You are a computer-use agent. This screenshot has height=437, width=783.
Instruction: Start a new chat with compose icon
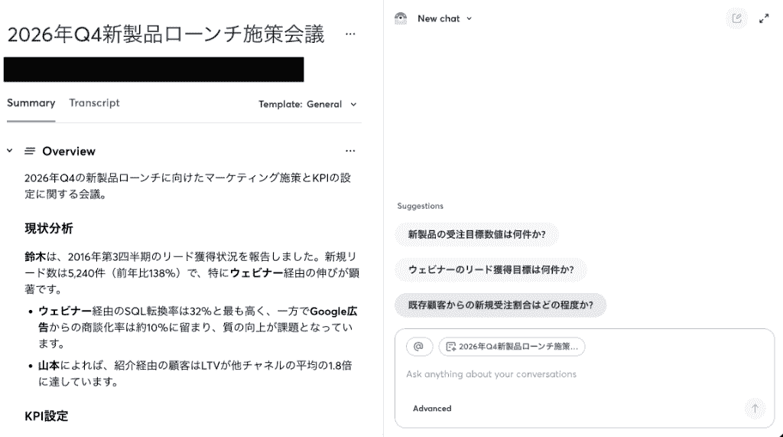[x=736, y=18]
